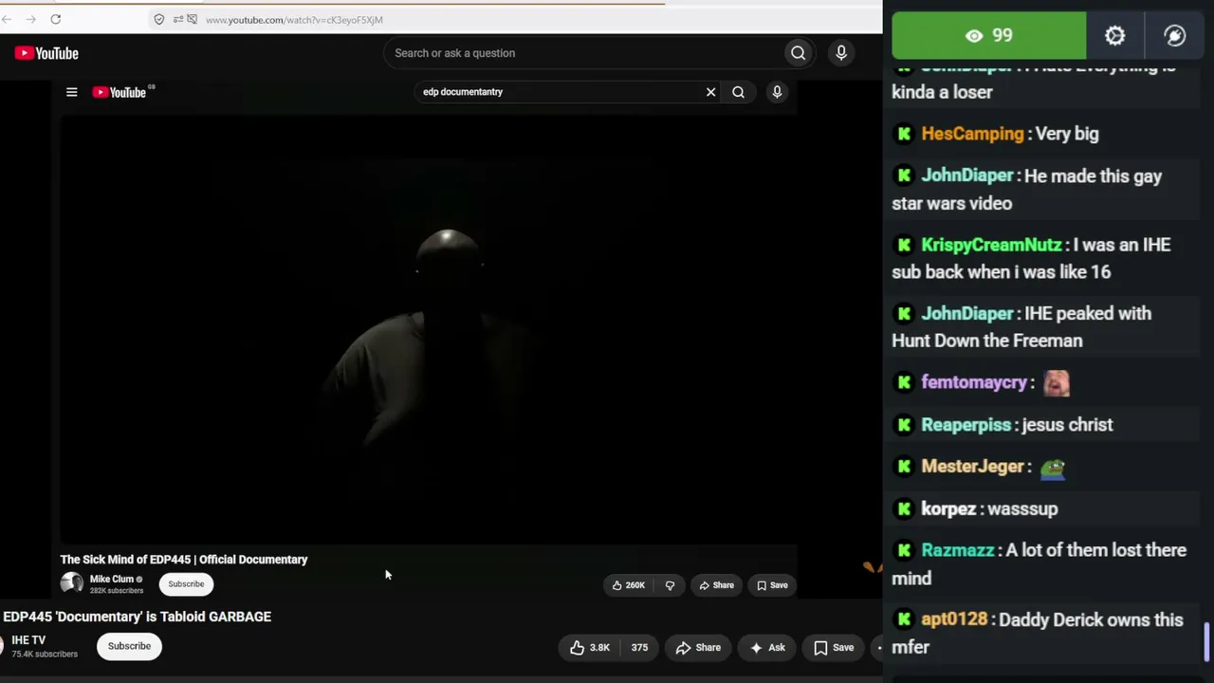Click the magnifier search button in top bar
This screenshot has height=683, width=1214.
point(798,53)
